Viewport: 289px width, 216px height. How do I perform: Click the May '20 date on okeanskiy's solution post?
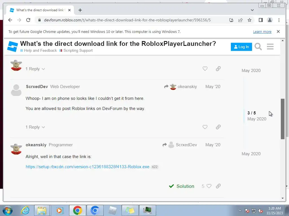point(213,145)
